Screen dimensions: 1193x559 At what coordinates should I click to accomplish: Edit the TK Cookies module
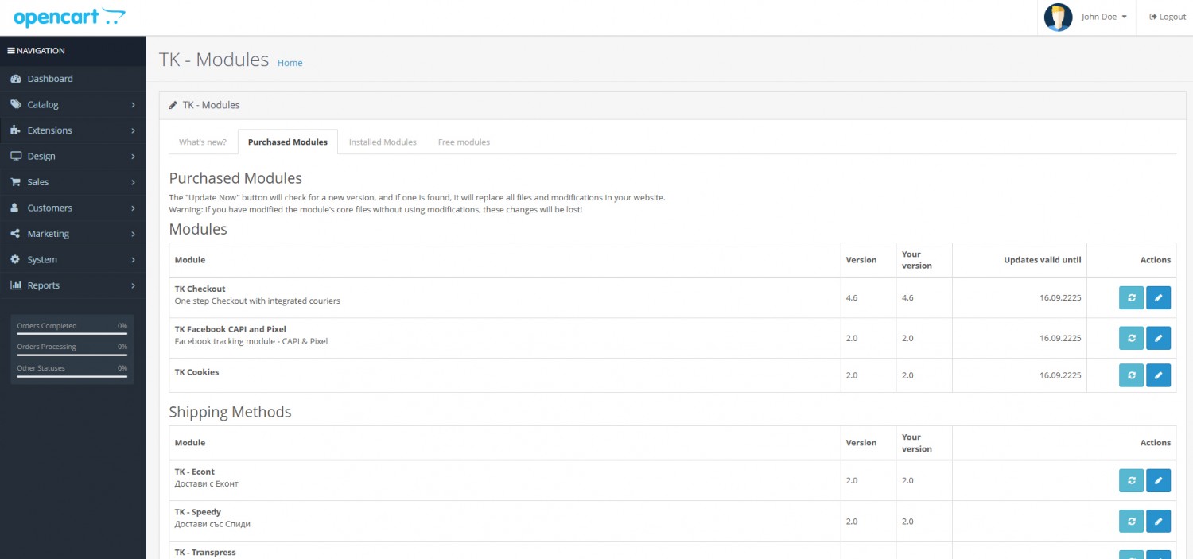(x=1158, y=375)
